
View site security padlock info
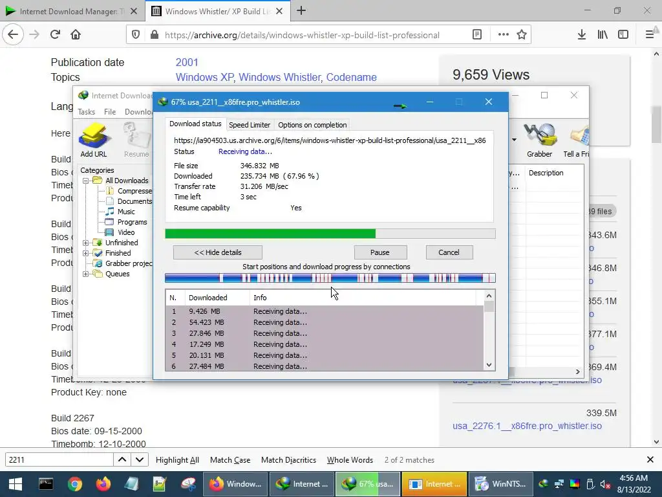(155, 35)
